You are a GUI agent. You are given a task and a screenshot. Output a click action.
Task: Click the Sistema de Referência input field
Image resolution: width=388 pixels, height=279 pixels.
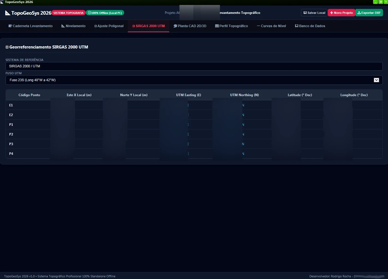pyautogui.click(x=194, y=66)
